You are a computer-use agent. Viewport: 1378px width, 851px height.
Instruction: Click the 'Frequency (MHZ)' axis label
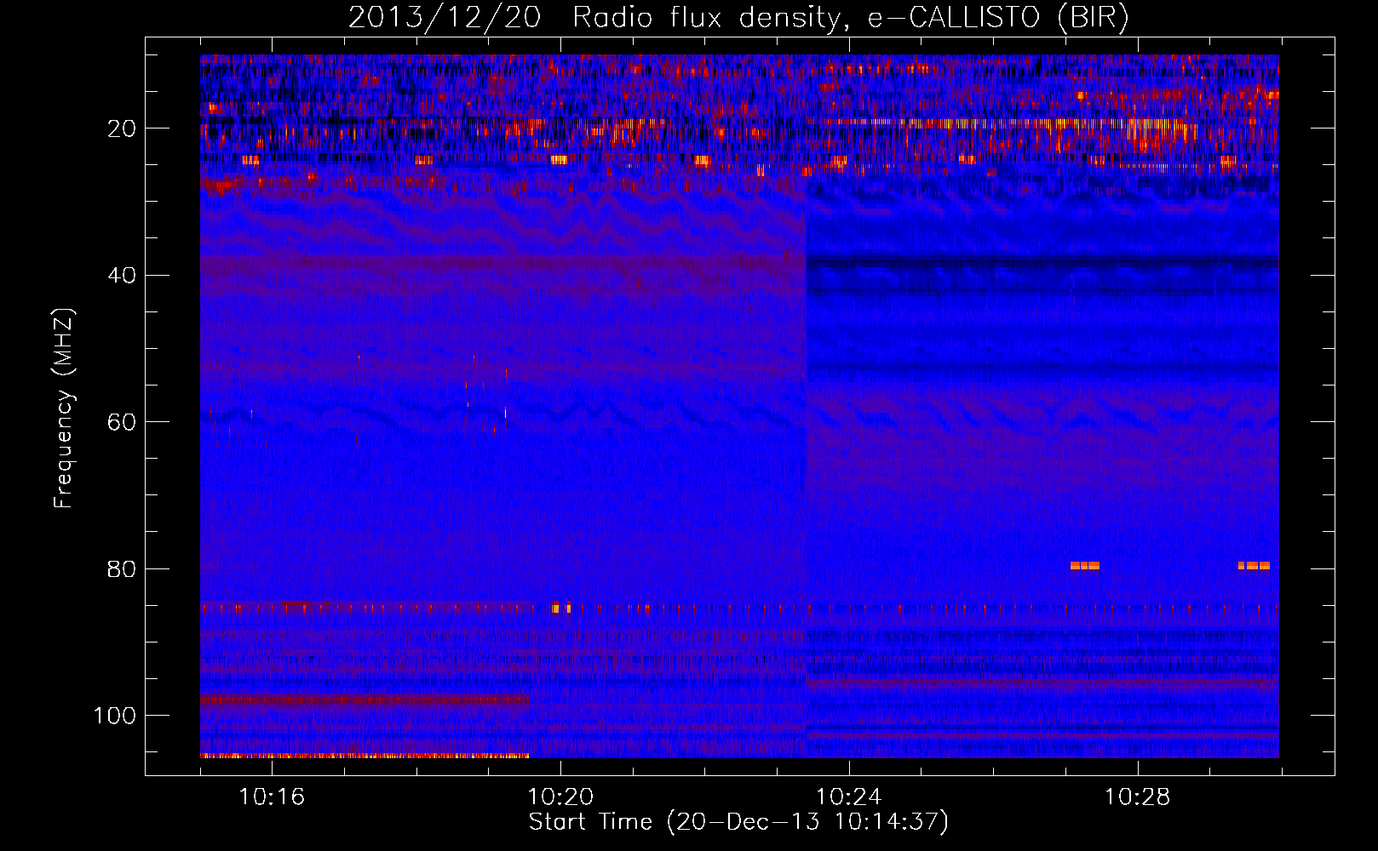click(65, 408)
